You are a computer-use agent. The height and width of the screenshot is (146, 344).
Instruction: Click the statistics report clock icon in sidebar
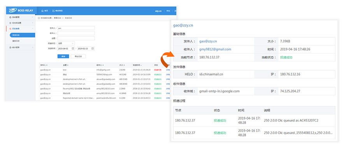[x=10, y=47]
